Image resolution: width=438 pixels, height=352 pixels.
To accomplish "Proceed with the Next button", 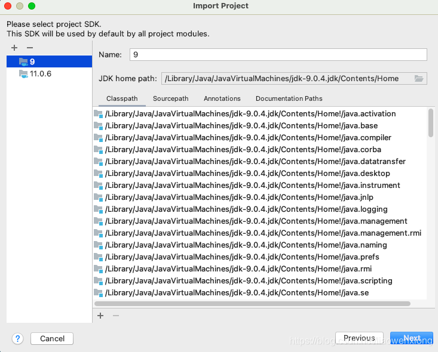I will point(412,338).
